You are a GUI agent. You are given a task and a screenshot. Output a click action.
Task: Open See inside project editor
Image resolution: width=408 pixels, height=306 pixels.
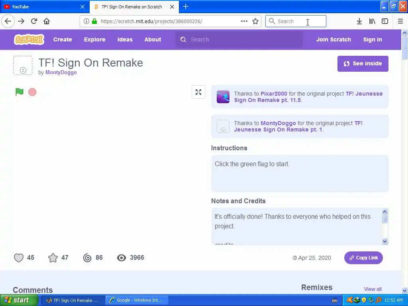[363, 63]
